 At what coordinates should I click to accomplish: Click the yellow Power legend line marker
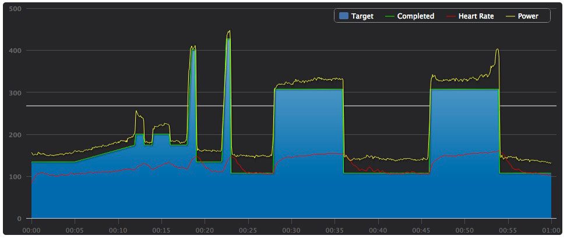point(509,16)
